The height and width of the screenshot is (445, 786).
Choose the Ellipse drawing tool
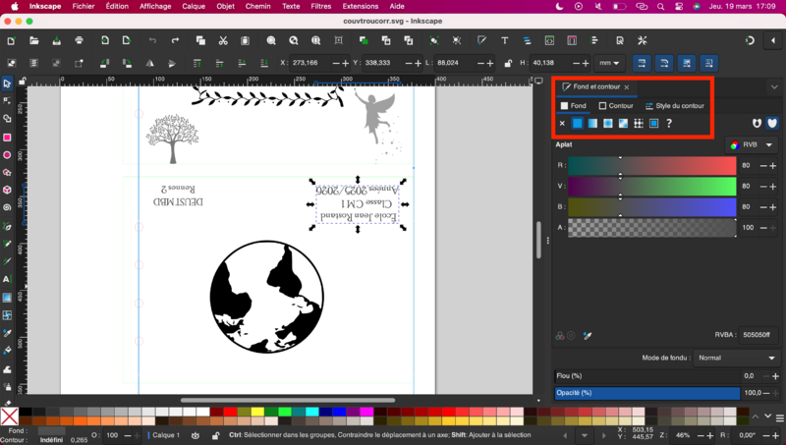click(7, 154)
